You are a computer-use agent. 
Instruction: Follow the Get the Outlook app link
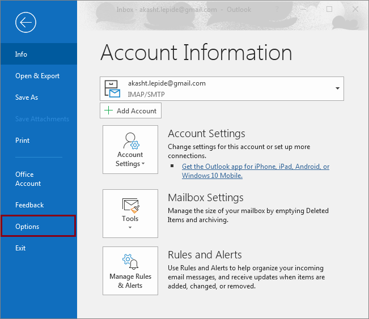255,171
